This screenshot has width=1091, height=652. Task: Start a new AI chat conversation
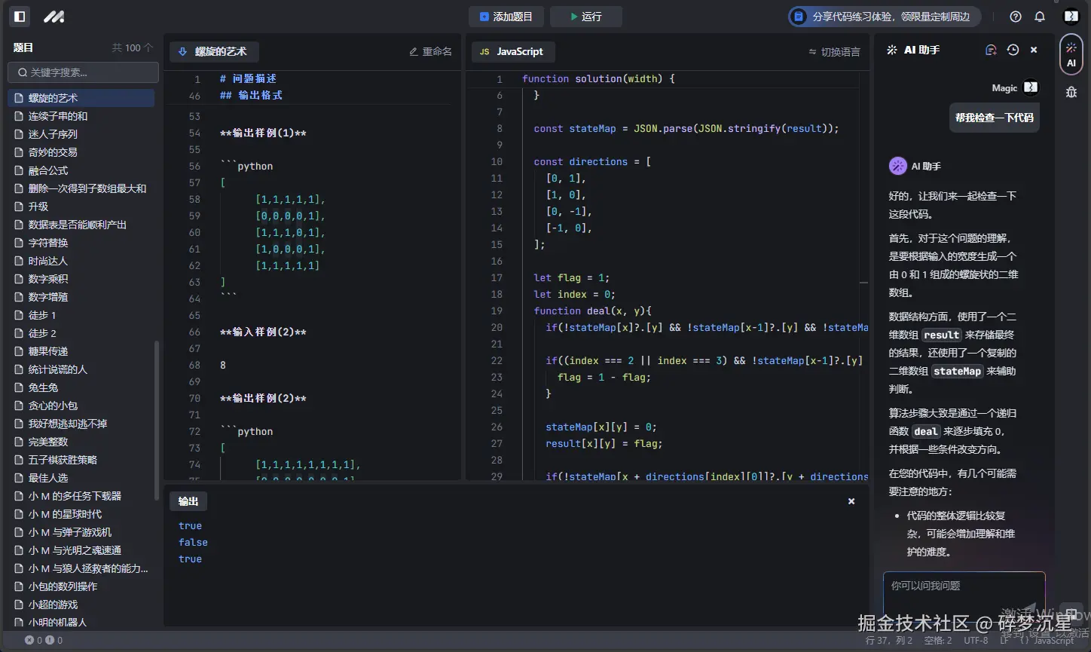[991, 50]
